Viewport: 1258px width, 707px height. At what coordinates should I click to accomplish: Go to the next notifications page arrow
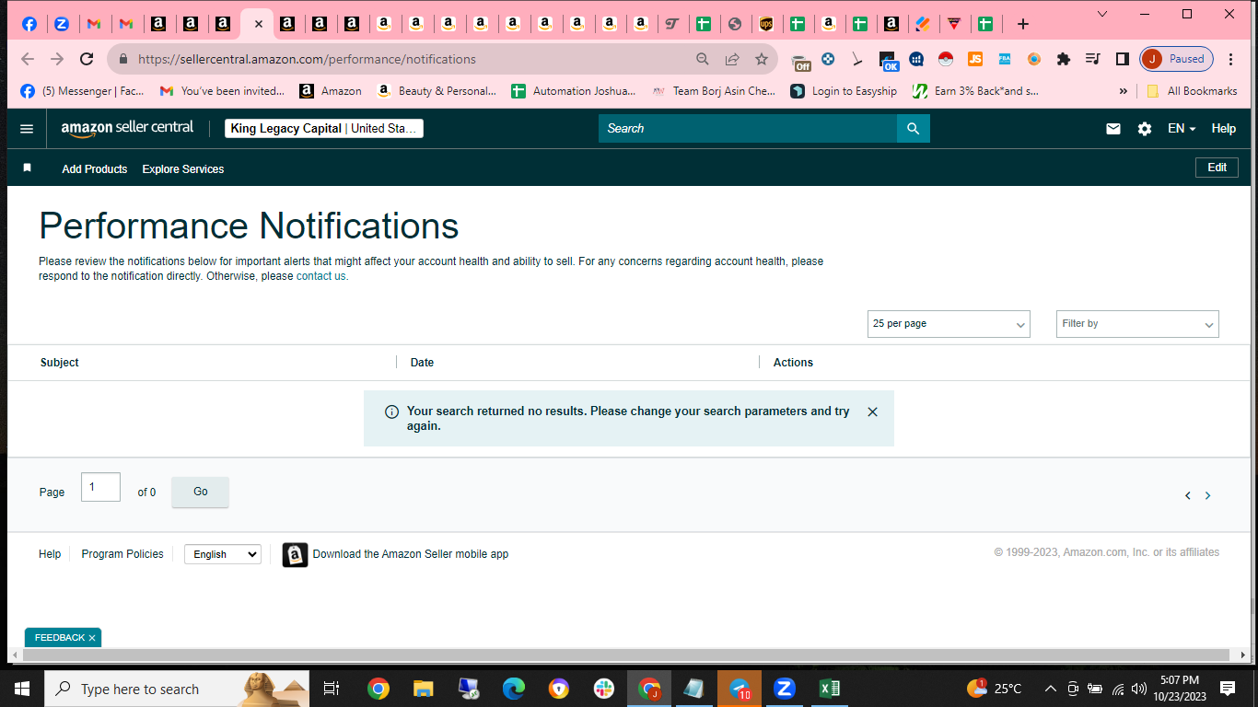tap(1208, 495)
